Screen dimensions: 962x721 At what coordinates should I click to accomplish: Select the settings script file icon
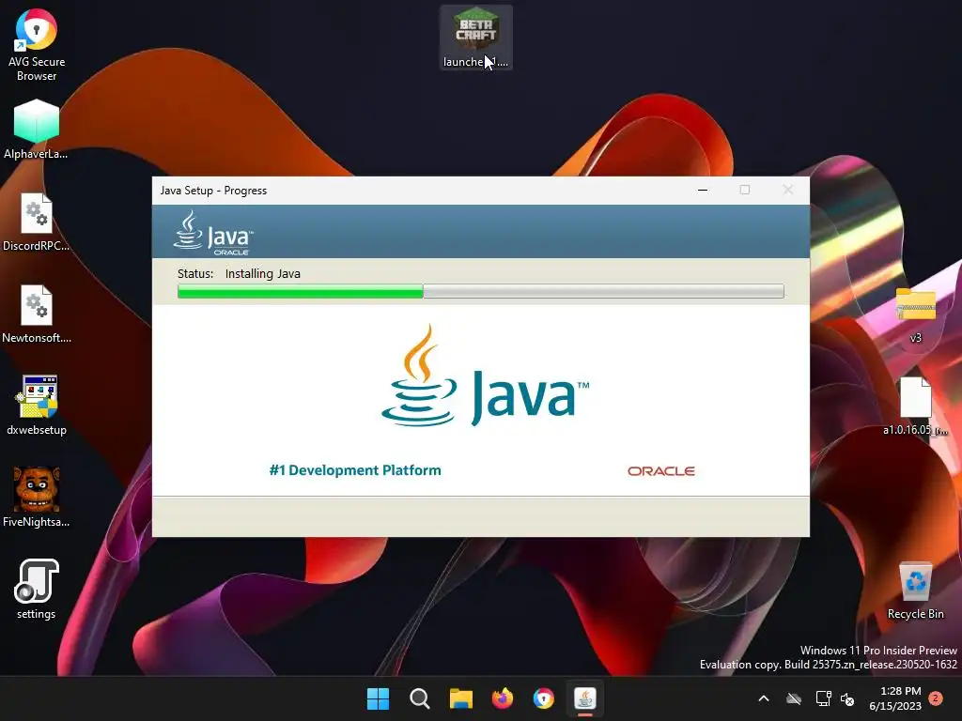click(37, 590)
